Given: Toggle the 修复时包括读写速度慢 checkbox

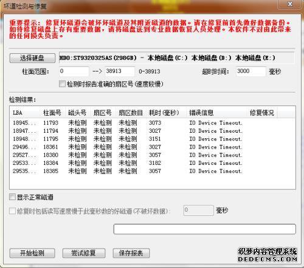Looking at the screenshot, I should 12,211.
